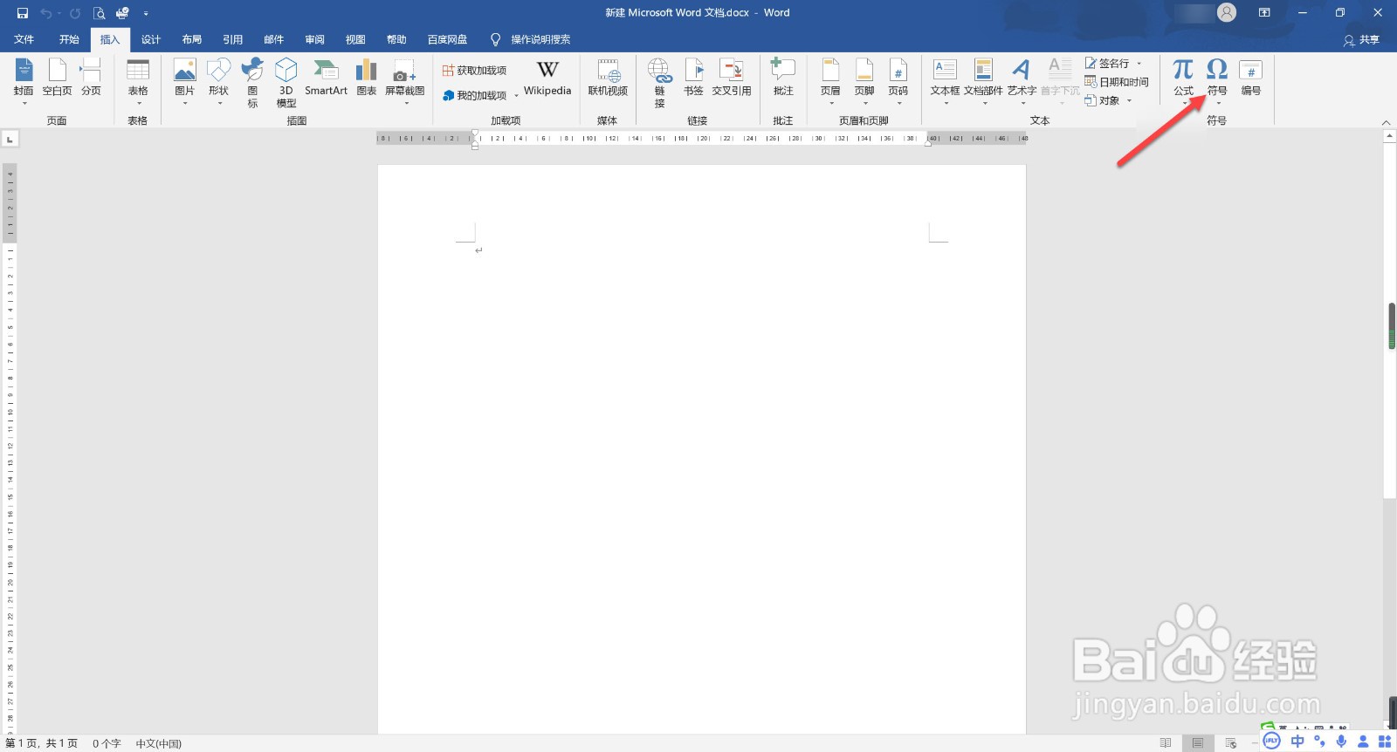This screenshot has width=1397, height=752.
Task: Add a comment (批注)
Action: pos(783,79)
